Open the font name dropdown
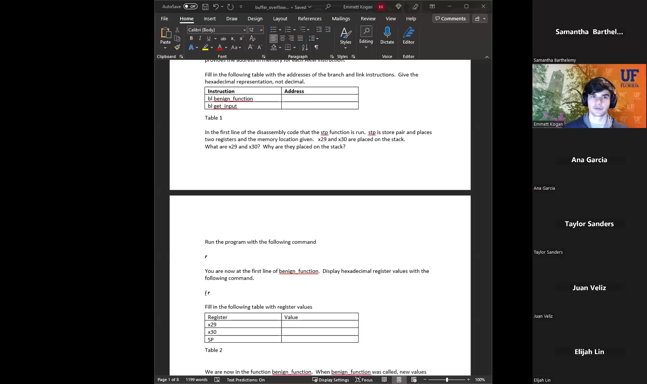 coord(244,30)
